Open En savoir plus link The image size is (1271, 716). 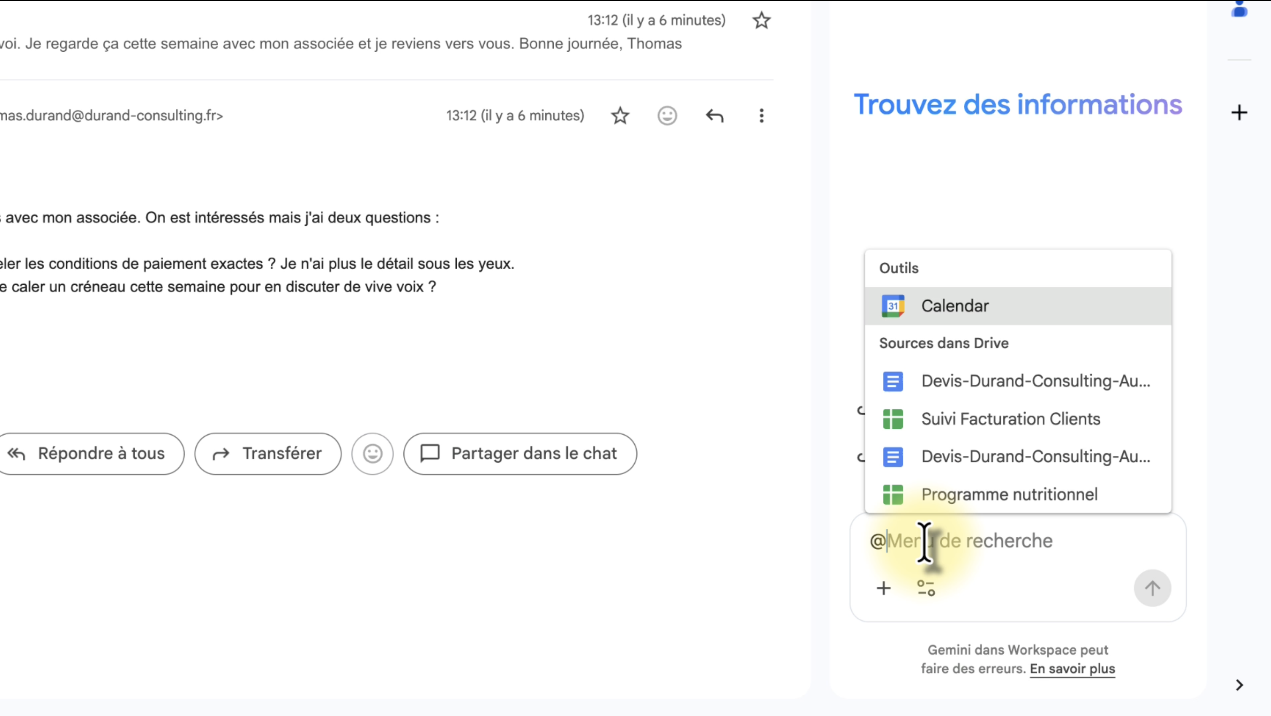pos(1072,669)
